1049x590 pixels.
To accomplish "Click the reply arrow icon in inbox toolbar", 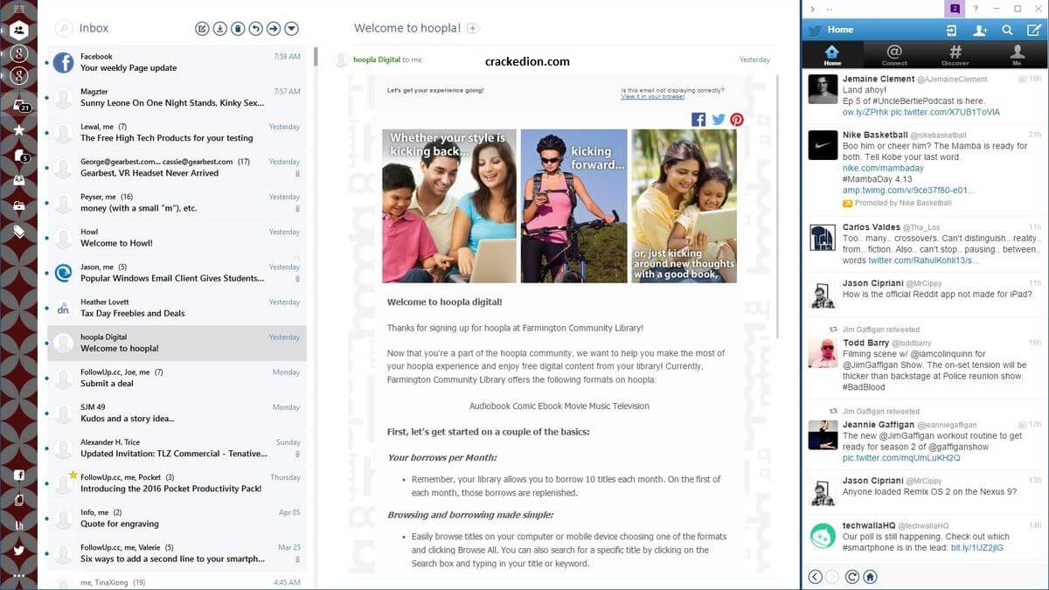I will [x=255, y=29].
